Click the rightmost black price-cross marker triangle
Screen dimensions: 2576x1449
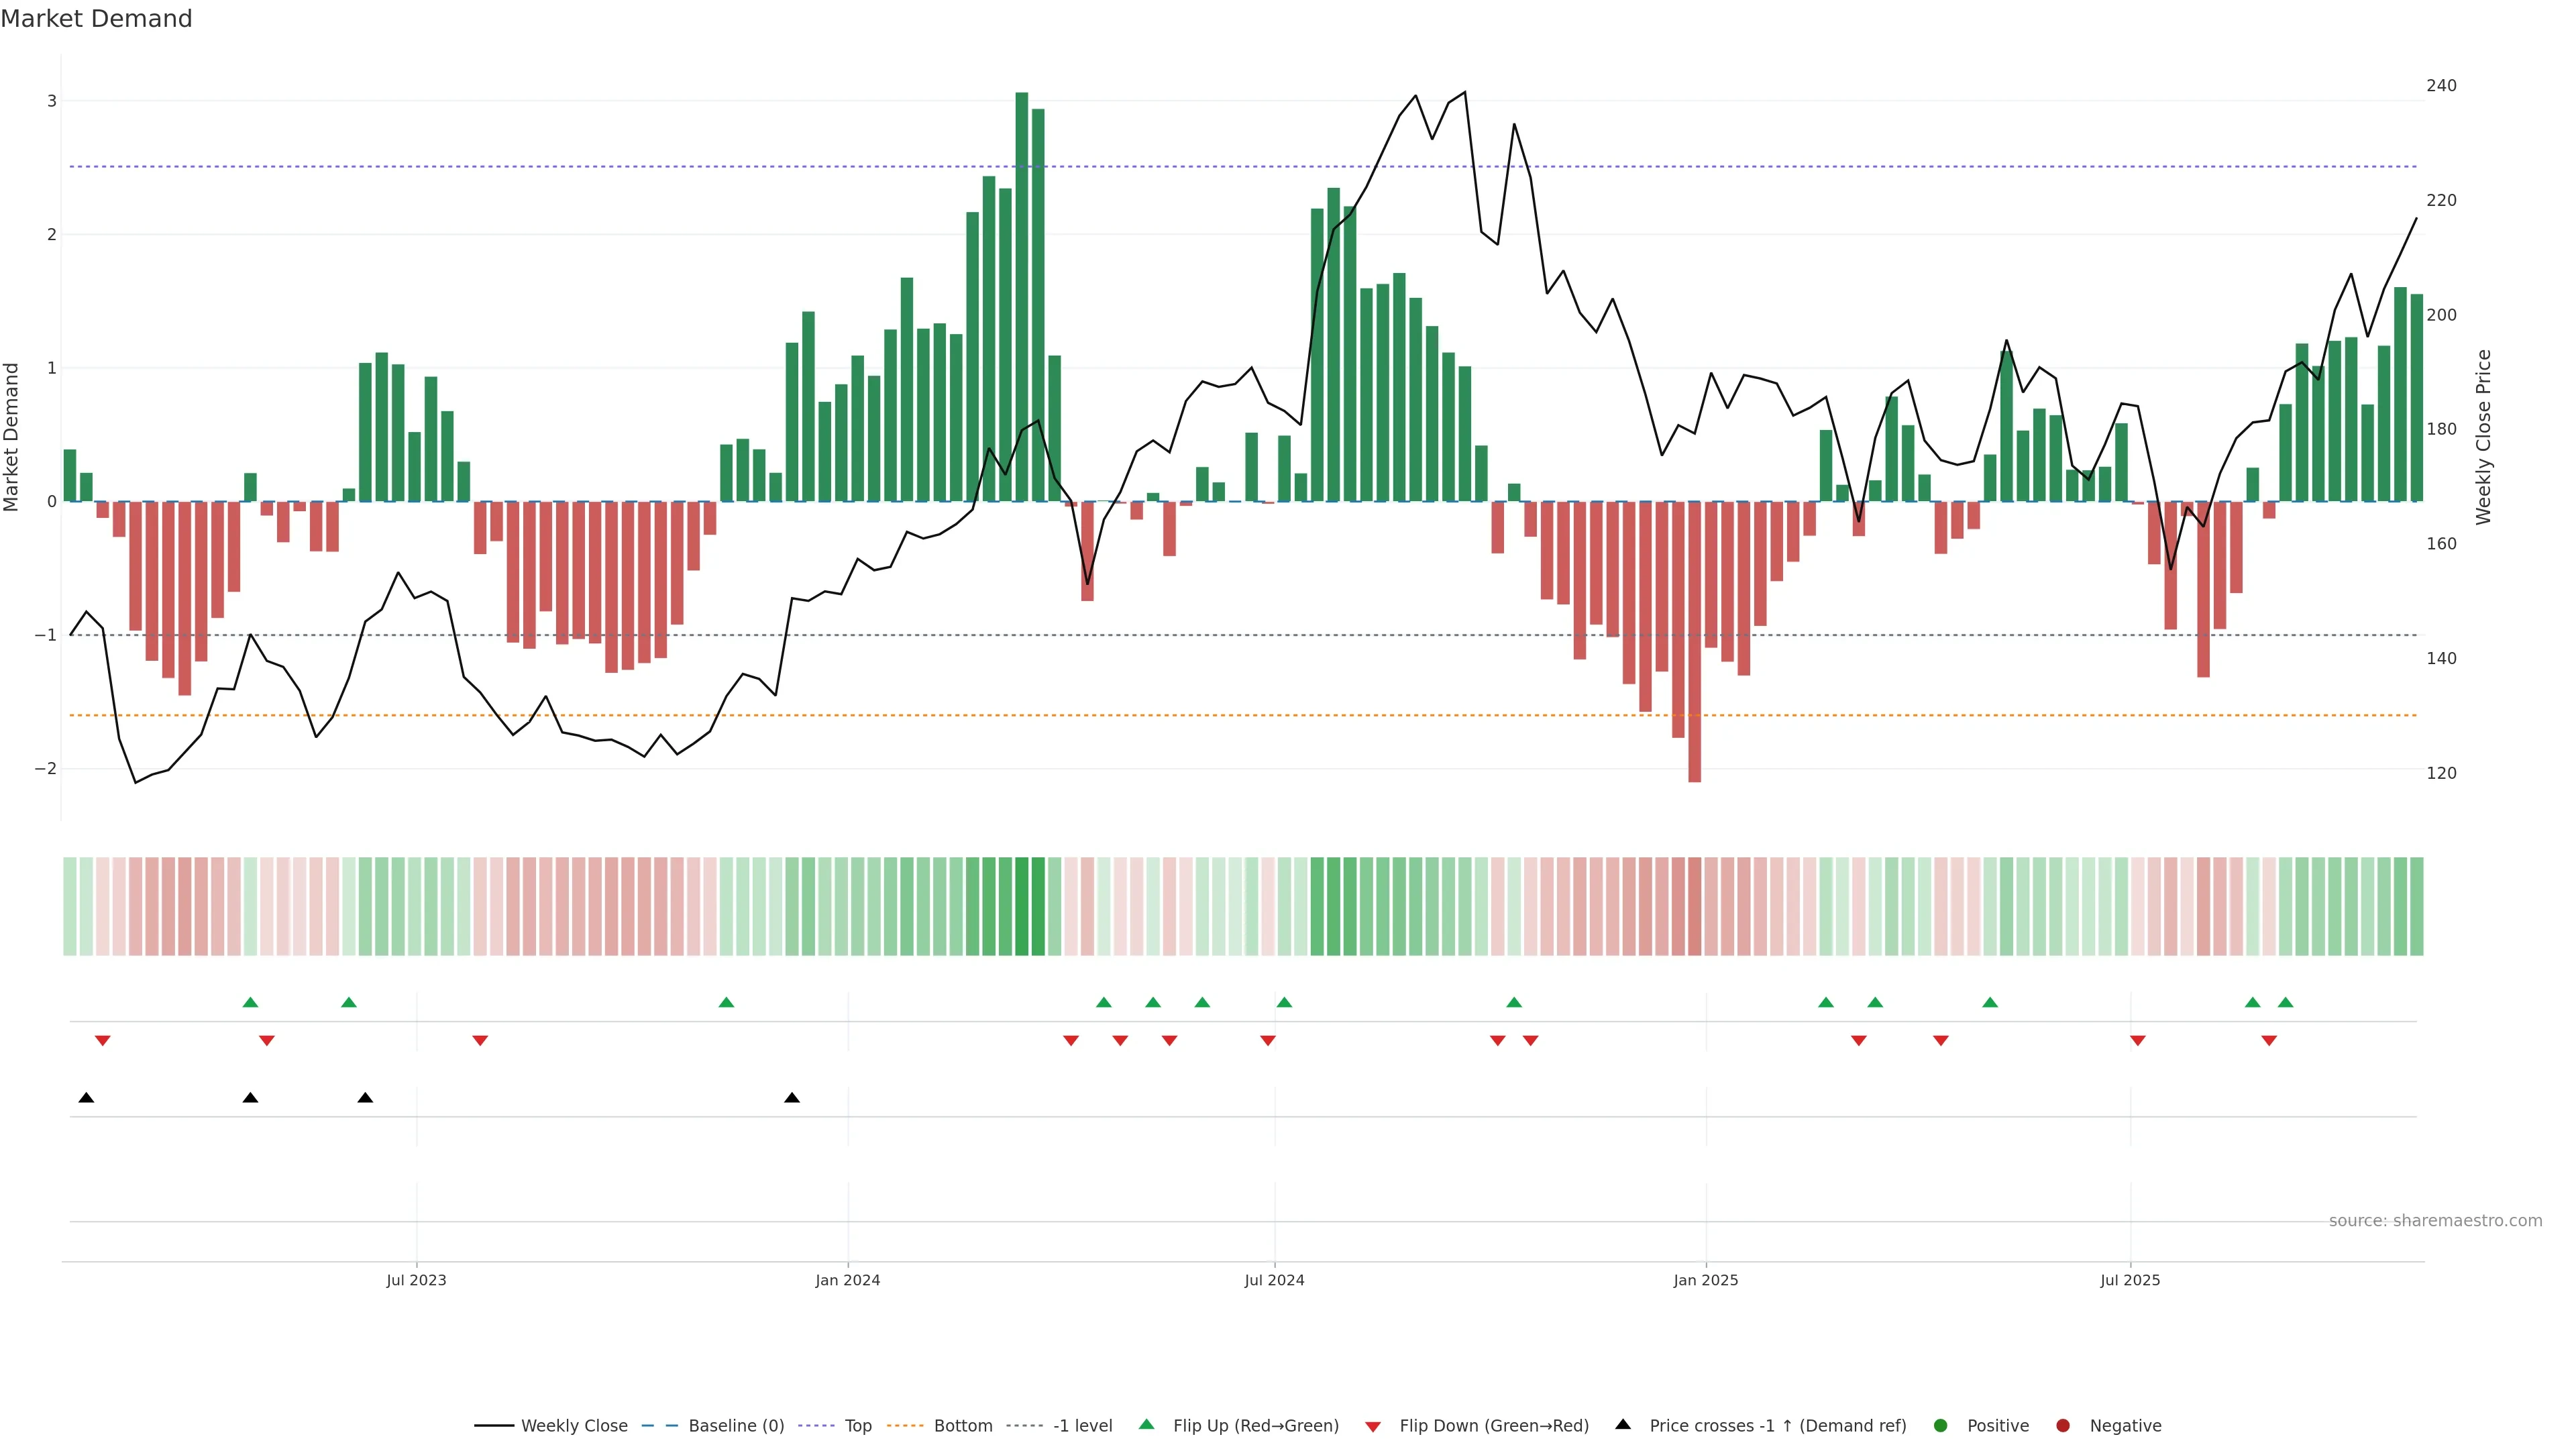[792, 1098]
